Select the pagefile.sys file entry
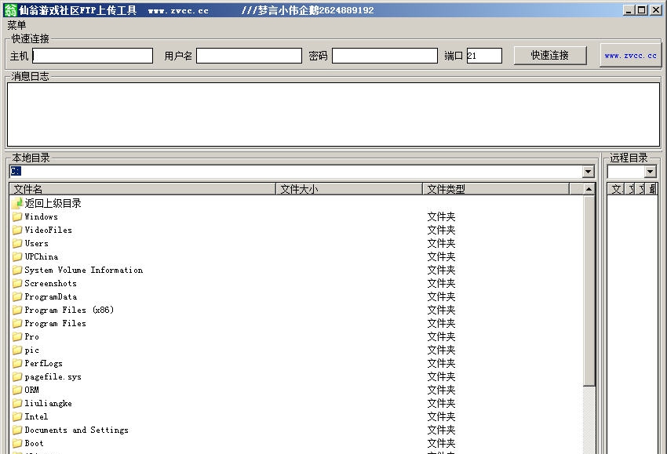Screen dimensions: 667x454 pyautogui.click(x=53, y=377)
